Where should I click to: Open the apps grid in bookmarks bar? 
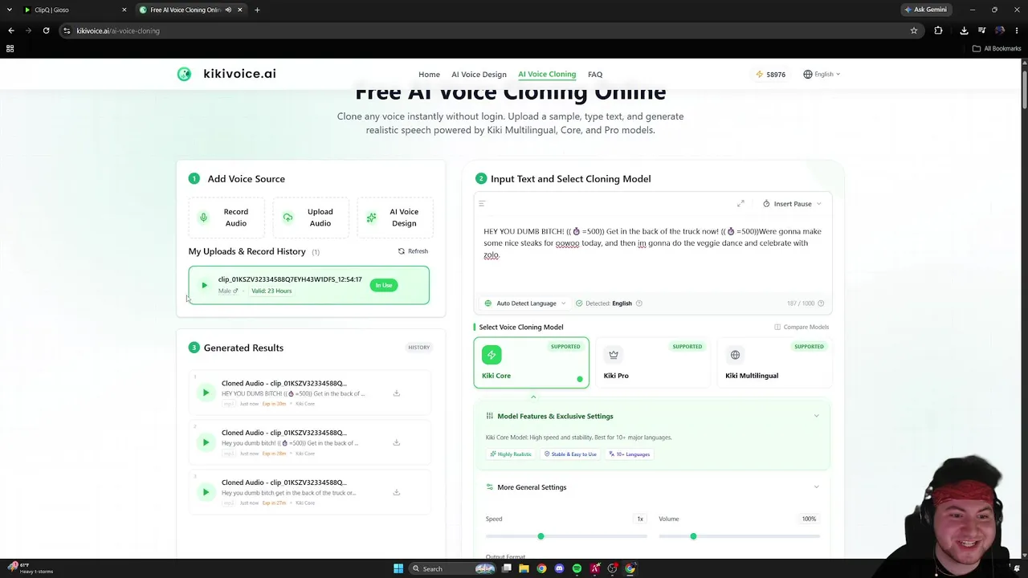click(10, 48)
